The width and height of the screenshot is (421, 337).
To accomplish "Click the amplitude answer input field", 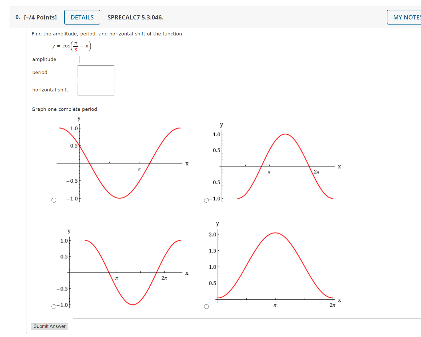I will (x=97, y=59).
